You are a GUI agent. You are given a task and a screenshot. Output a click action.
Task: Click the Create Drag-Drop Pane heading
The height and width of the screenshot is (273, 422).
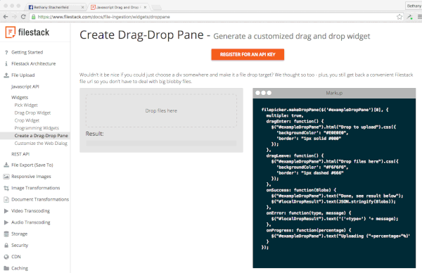coord(141,35)
